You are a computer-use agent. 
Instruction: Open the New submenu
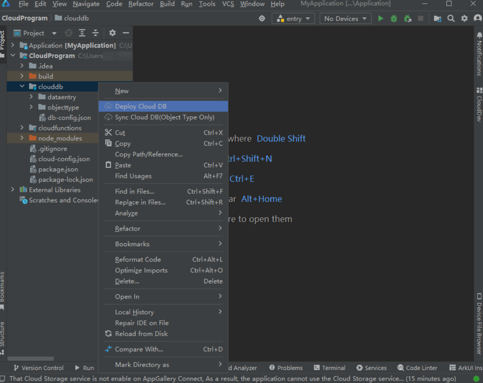point(163,91)
